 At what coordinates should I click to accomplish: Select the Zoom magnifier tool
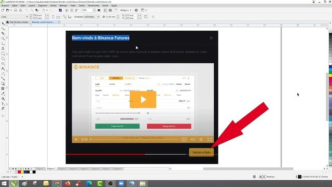3,38
